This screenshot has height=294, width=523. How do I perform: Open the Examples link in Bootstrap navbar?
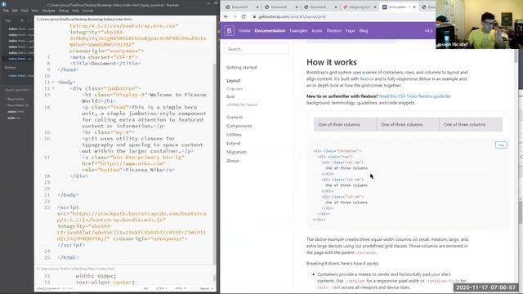(x=298, y=31)
